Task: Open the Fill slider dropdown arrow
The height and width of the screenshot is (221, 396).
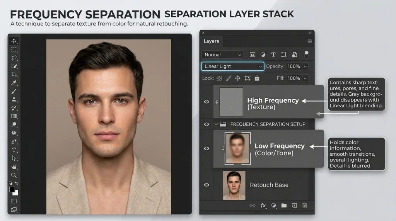Action: coord(305,78)
